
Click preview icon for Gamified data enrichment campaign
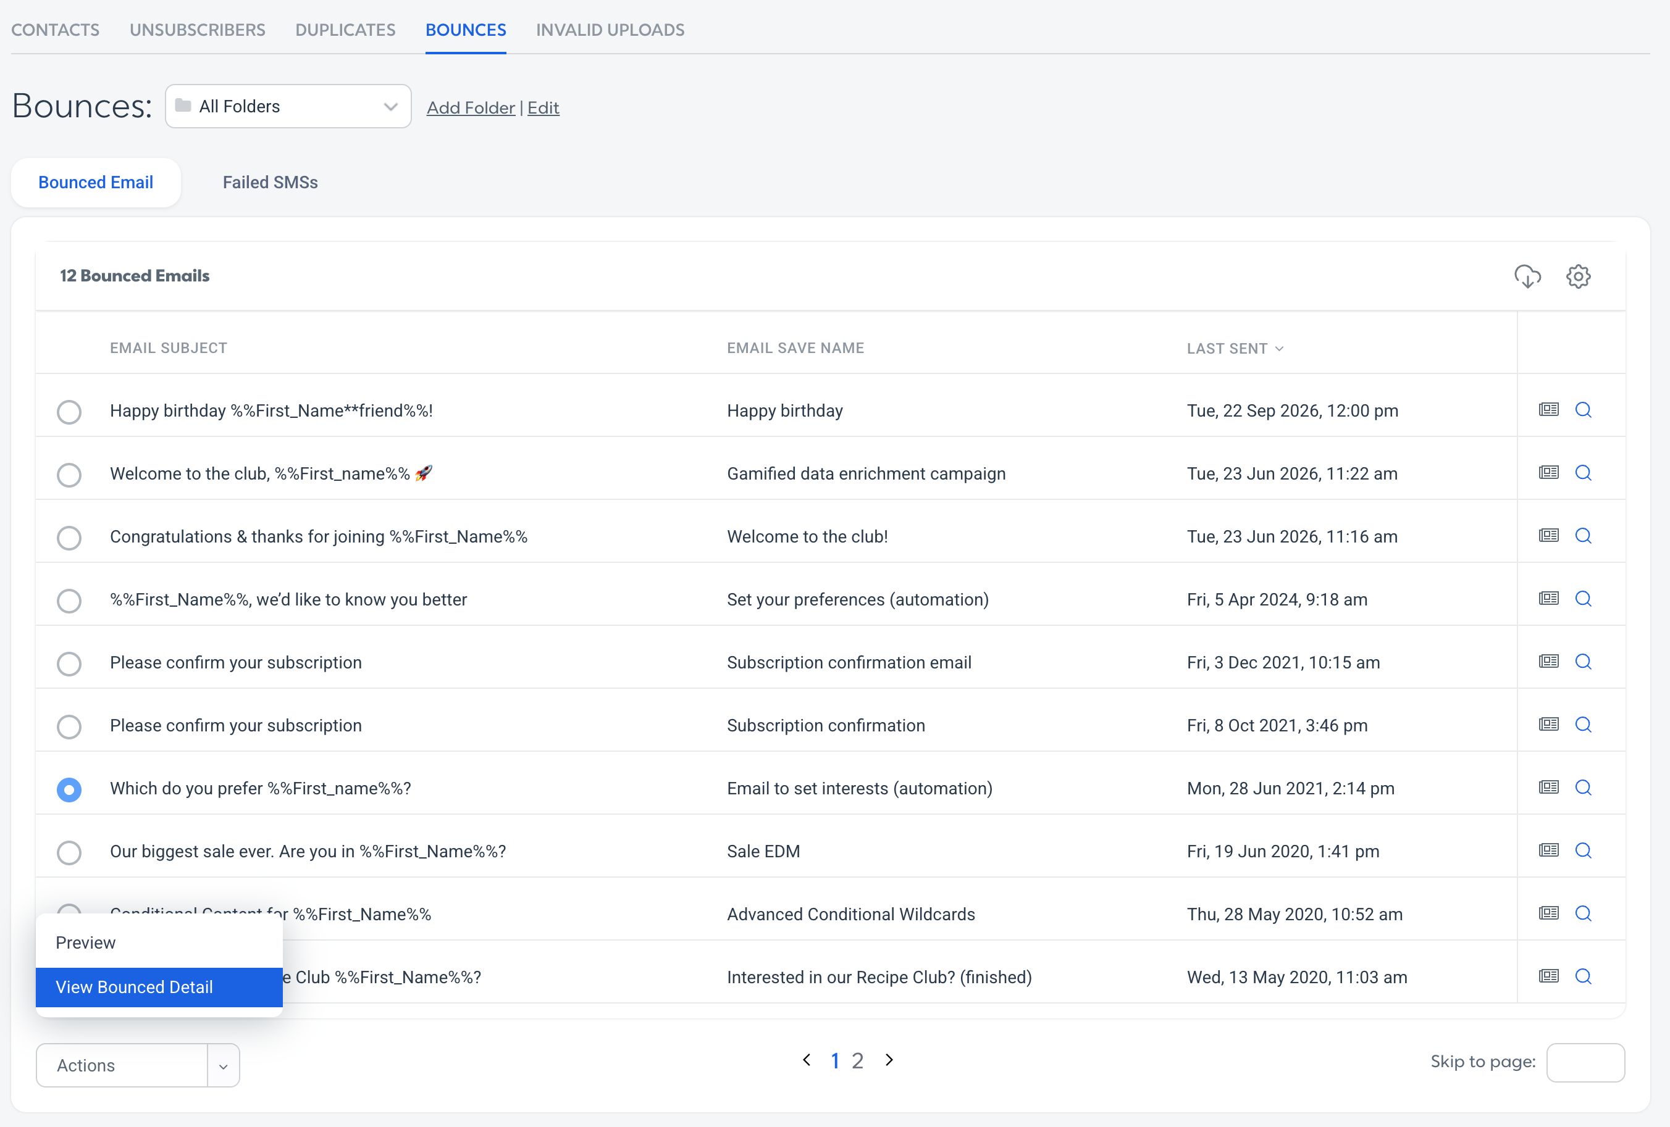(x=1548, y=473)
